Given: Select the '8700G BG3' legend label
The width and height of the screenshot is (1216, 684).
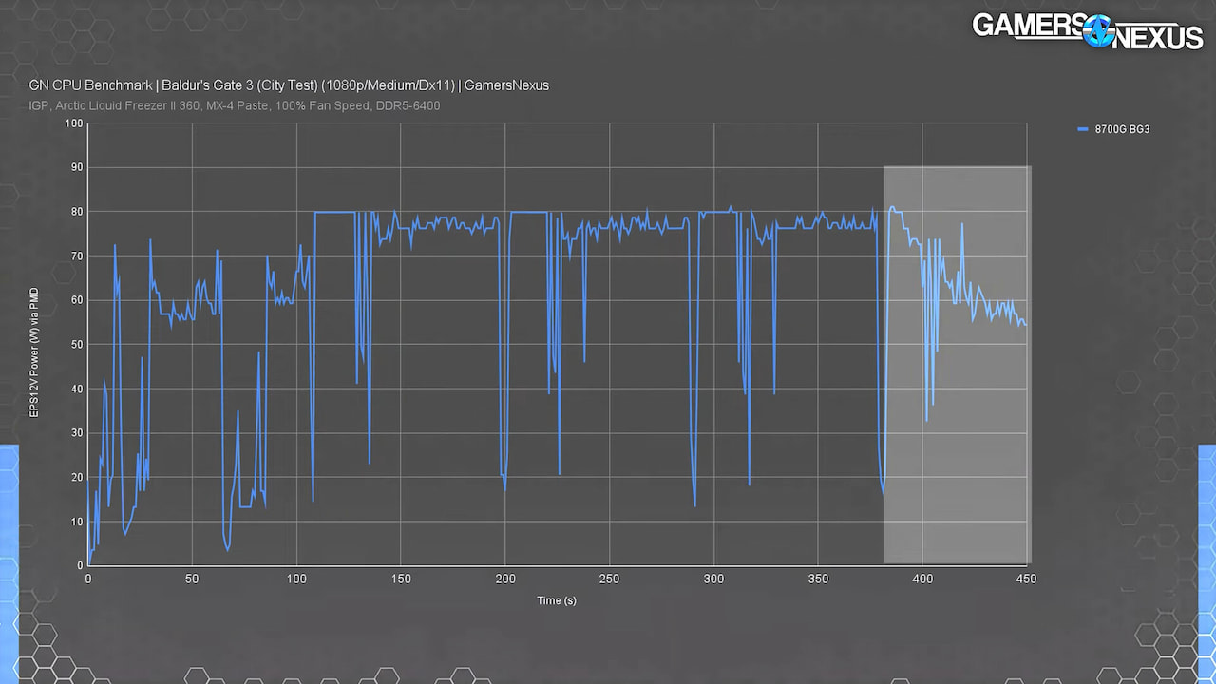Looking at the screenshot, I should [1122, 129].
